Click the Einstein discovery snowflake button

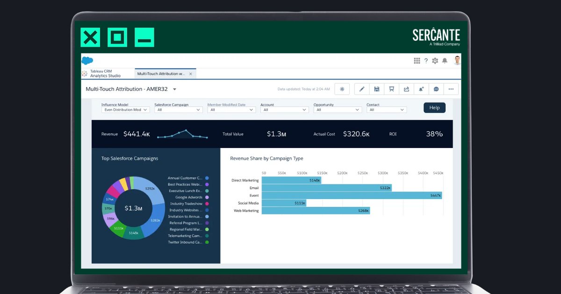[x=342, y=89]
